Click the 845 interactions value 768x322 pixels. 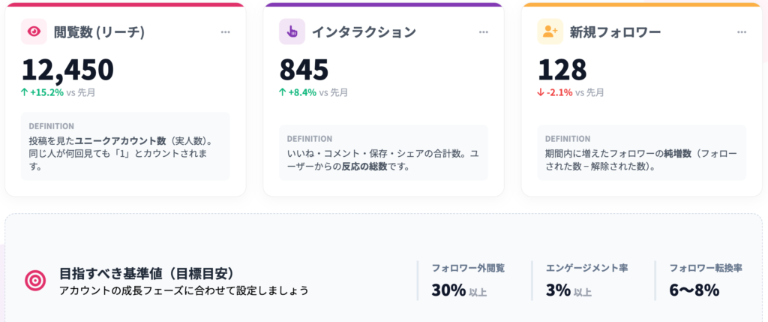click(304, 70)
